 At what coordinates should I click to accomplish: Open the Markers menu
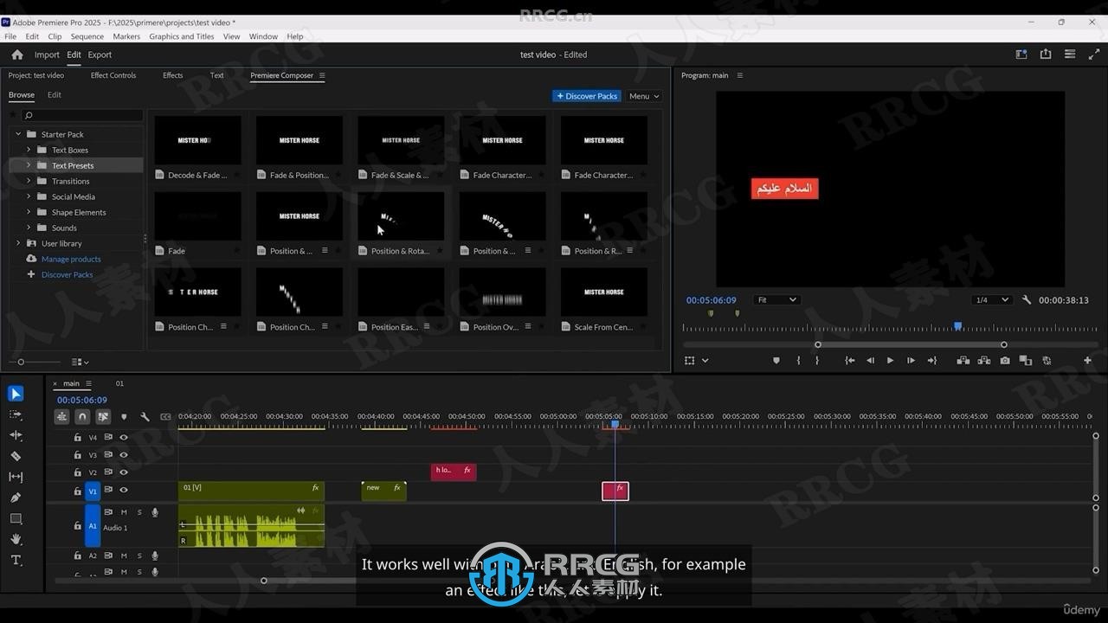coord(126,36)
